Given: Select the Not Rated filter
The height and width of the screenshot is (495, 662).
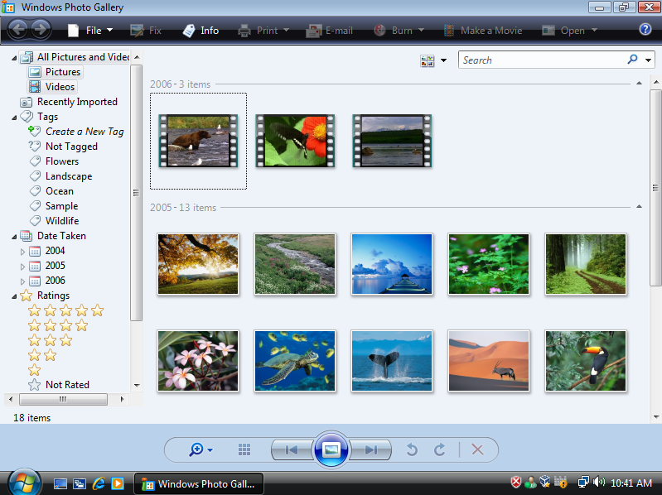Looking at the screenshot, I should 67,385.
